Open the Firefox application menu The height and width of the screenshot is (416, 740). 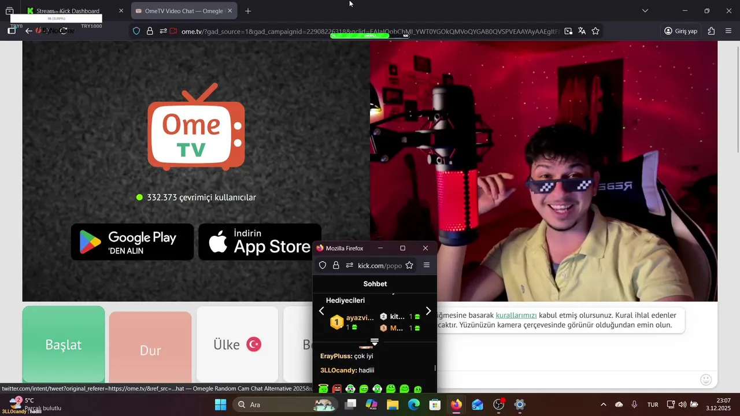click(x=728, y=31)
